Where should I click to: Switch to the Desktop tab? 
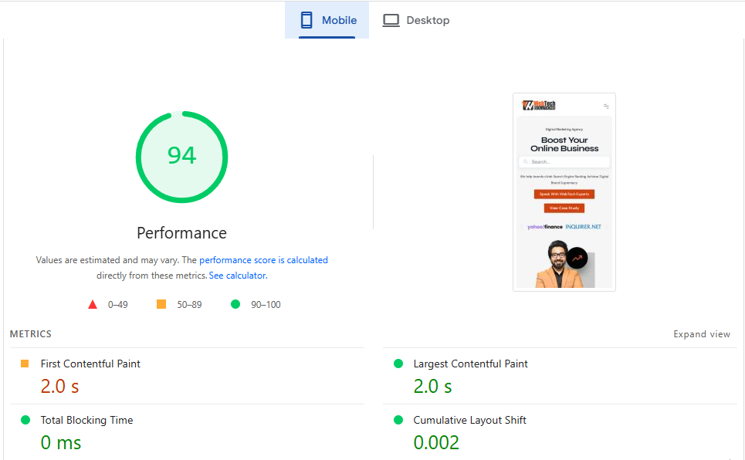tap(416, 20)
